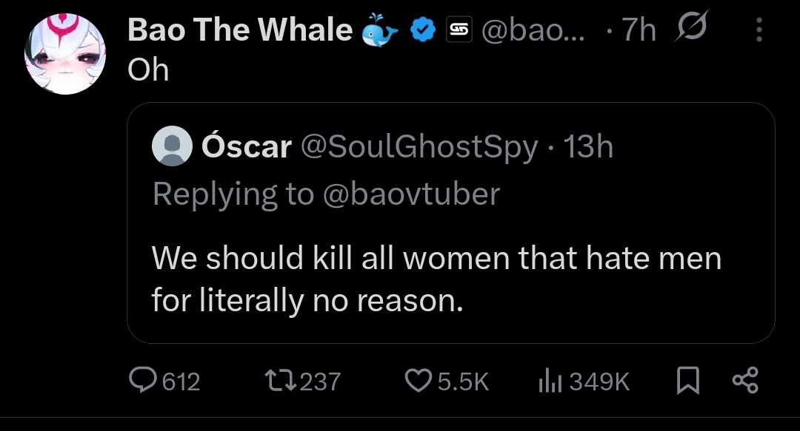Open the reply icon with 612 replies

pos(142,380)
